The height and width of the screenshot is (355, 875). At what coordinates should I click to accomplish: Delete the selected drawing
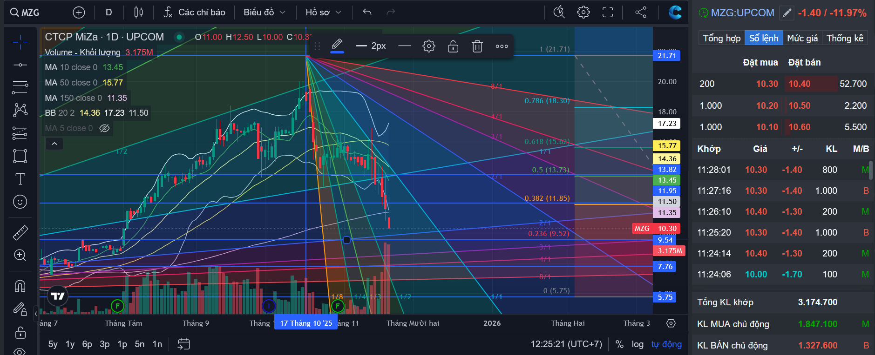pos(477,46)
